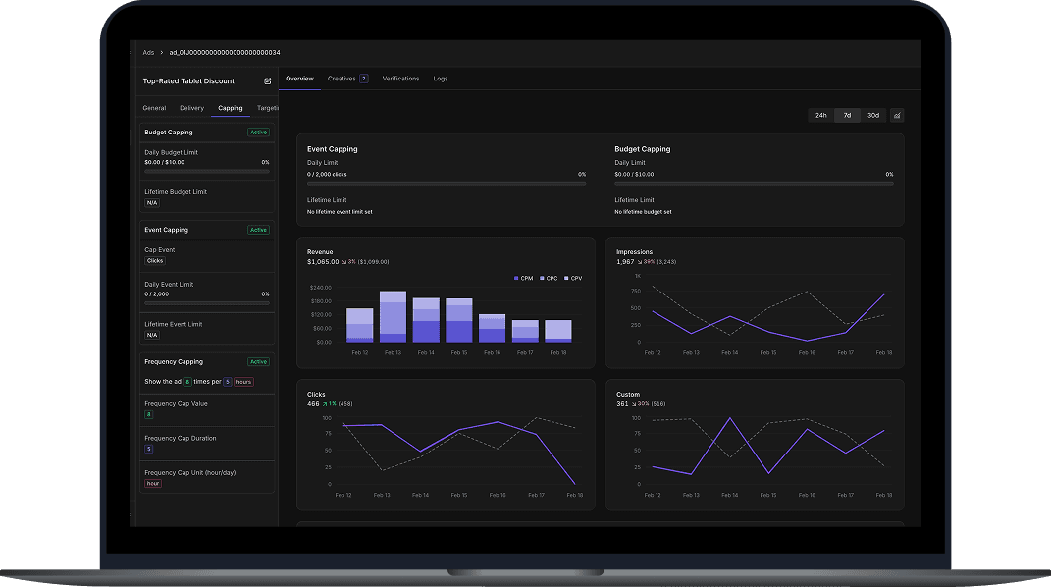
Task: Click the Revenue downward trend arrow icon
Action: click(344, 262)
